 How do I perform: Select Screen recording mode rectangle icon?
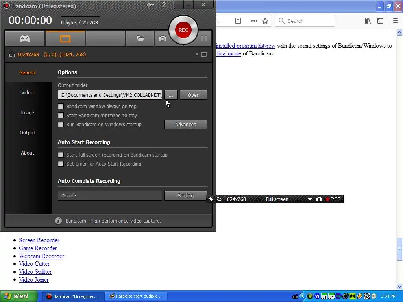point(65,39)
